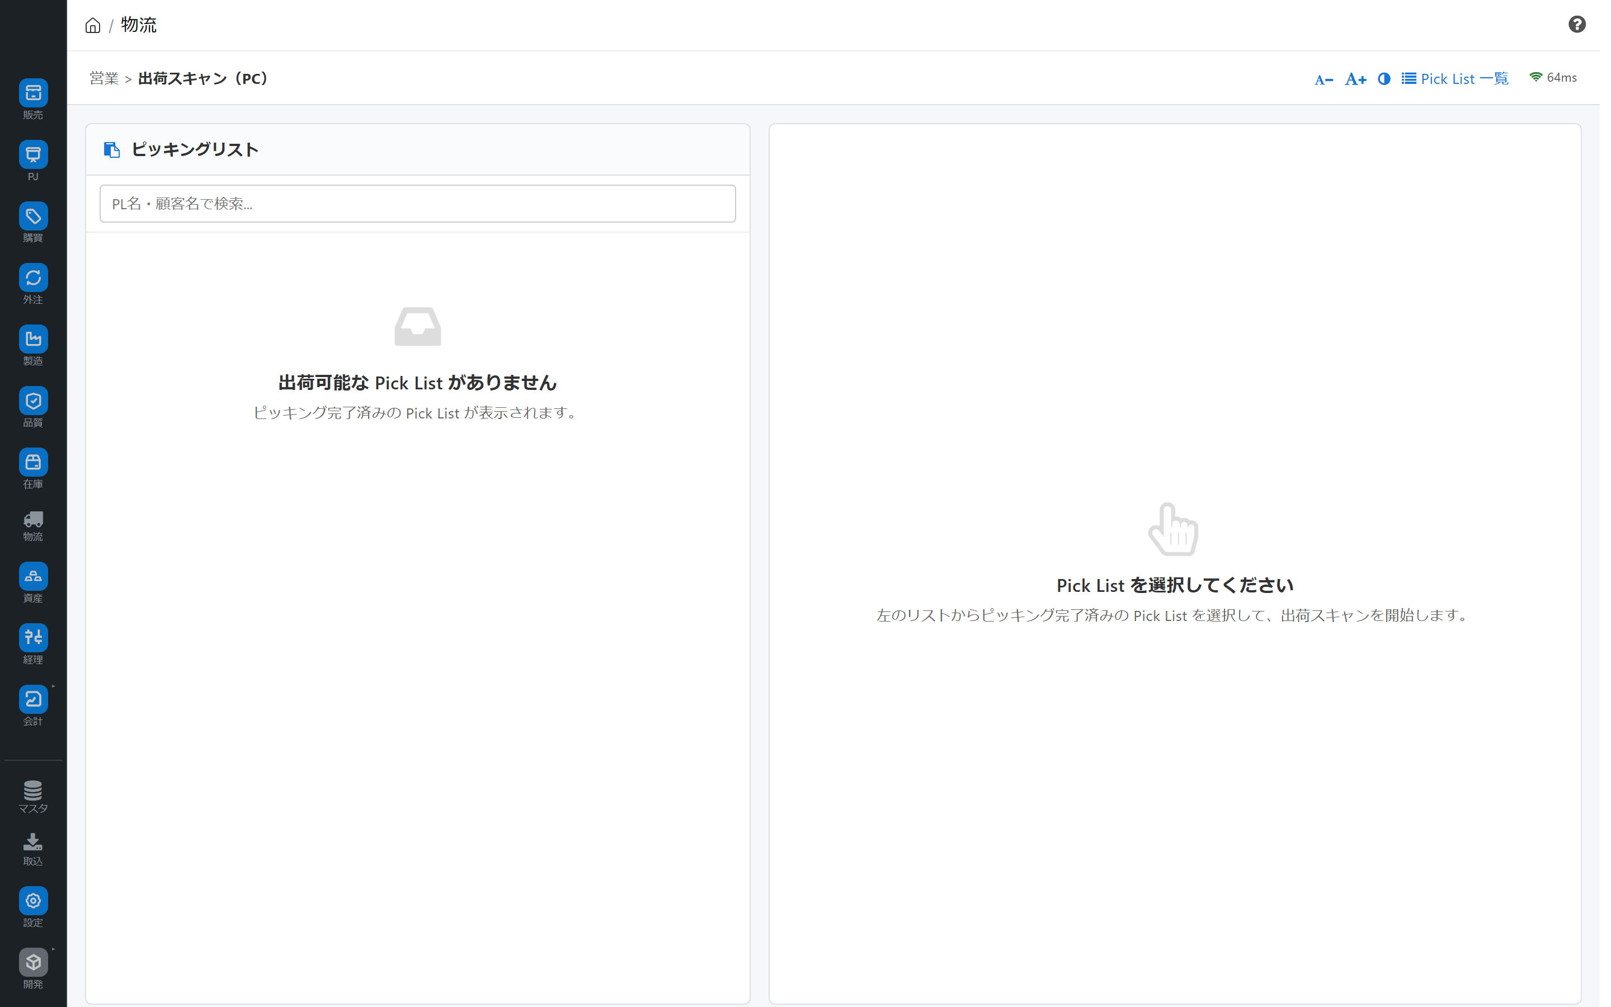Click the ピッキングリスト panel title
1611x1007 pixels.
tap(195, 150)
